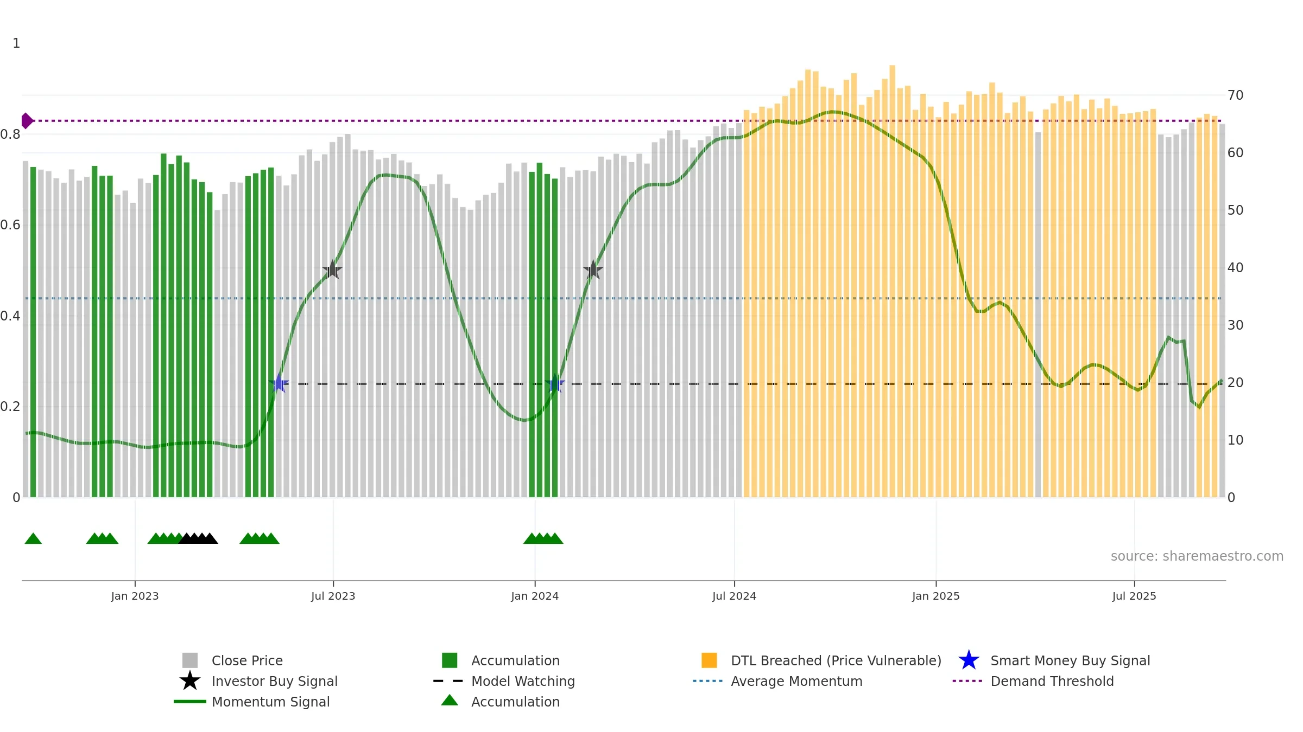Screen dimensions: 1303x732
Task: Click the purple diamond Demand Threshold marker
Action: [x=27, y=121]
